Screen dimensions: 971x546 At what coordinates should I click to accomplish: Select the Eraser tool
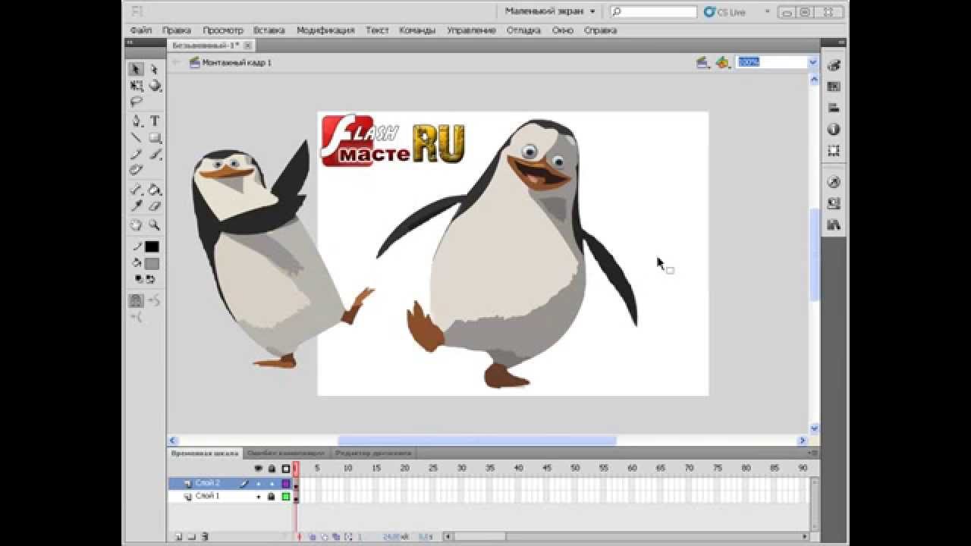point(155,206)
